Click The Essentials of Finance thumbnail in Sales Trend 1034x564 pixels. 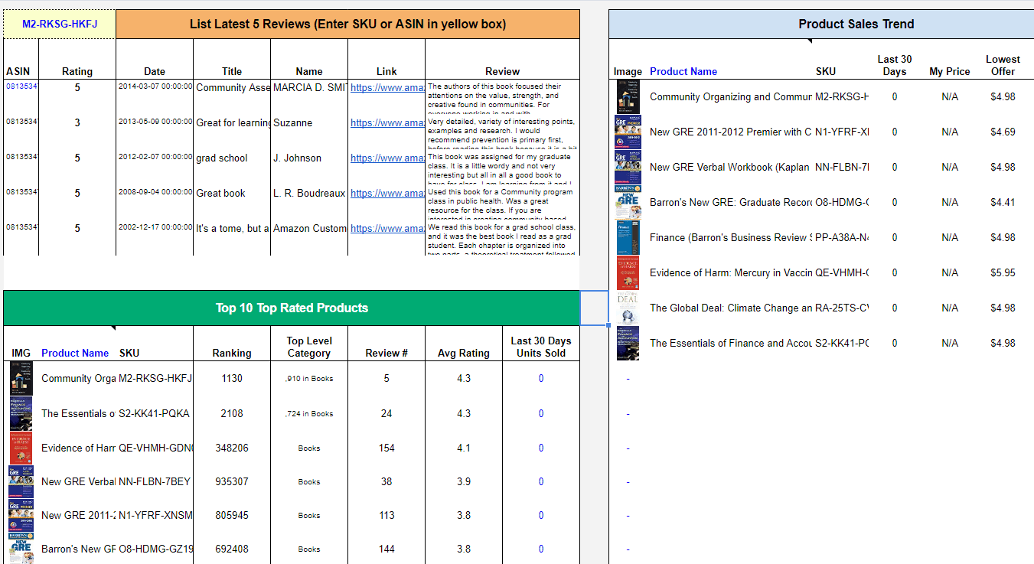click(x=628, y=344)
